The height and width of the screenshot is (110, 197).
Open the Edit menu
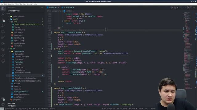click(6, 4)
